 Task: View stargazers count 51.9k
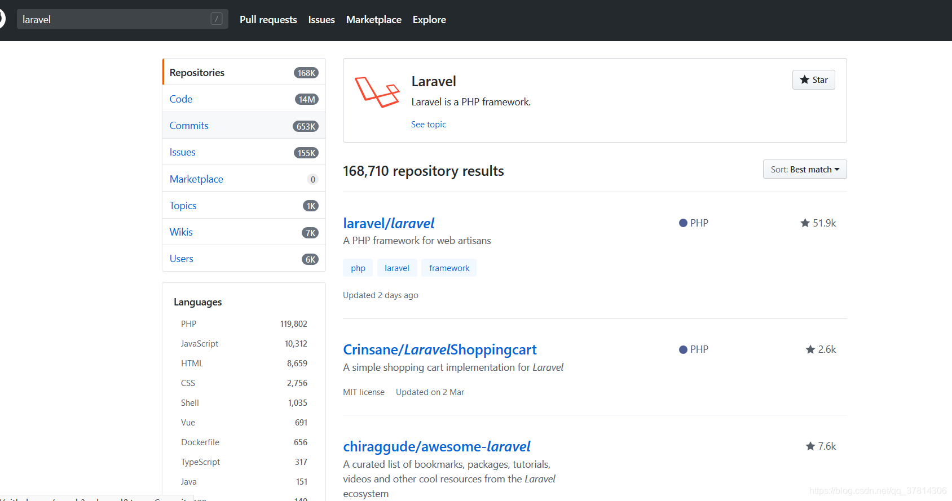coord(818,223)
